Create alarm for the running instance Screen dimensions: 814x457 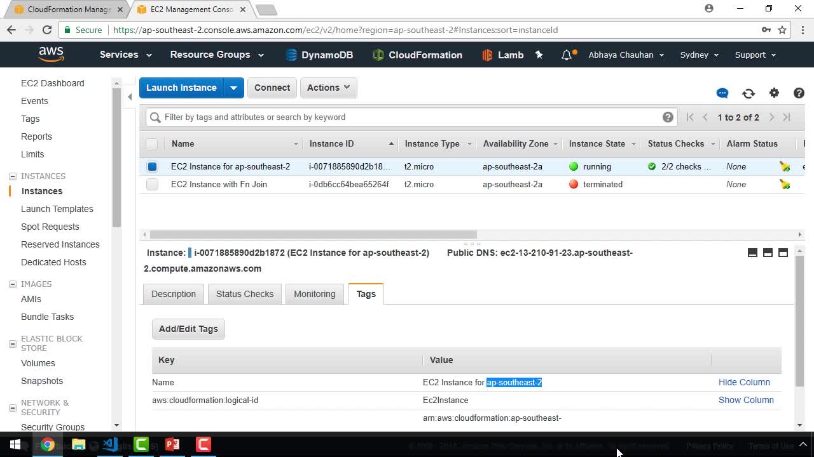coord(785,166)
